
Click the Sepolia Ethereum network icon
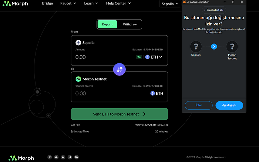78,43
